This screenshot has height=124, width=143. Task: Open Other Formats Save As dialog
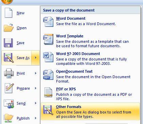[x=90, y=111]
